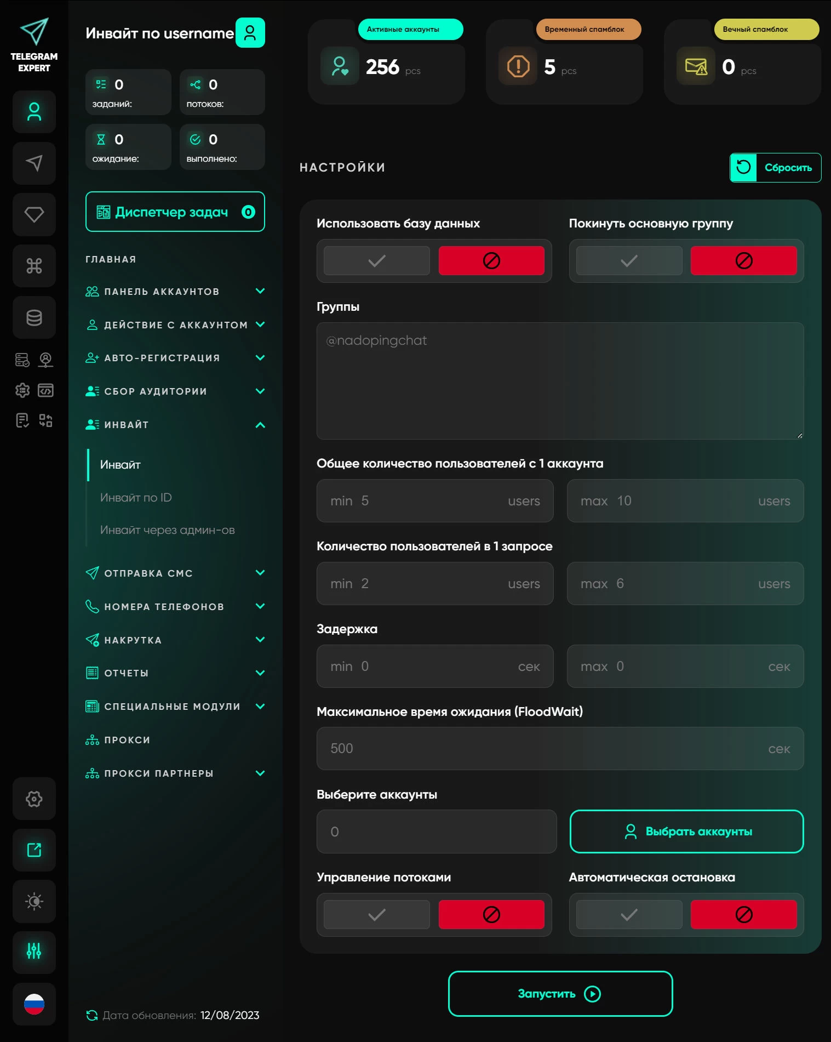This screenshot has width=831, height=1042.
Task: Click the teal user badge beside title
Action: pyautogui.click(x=250, y=33)
